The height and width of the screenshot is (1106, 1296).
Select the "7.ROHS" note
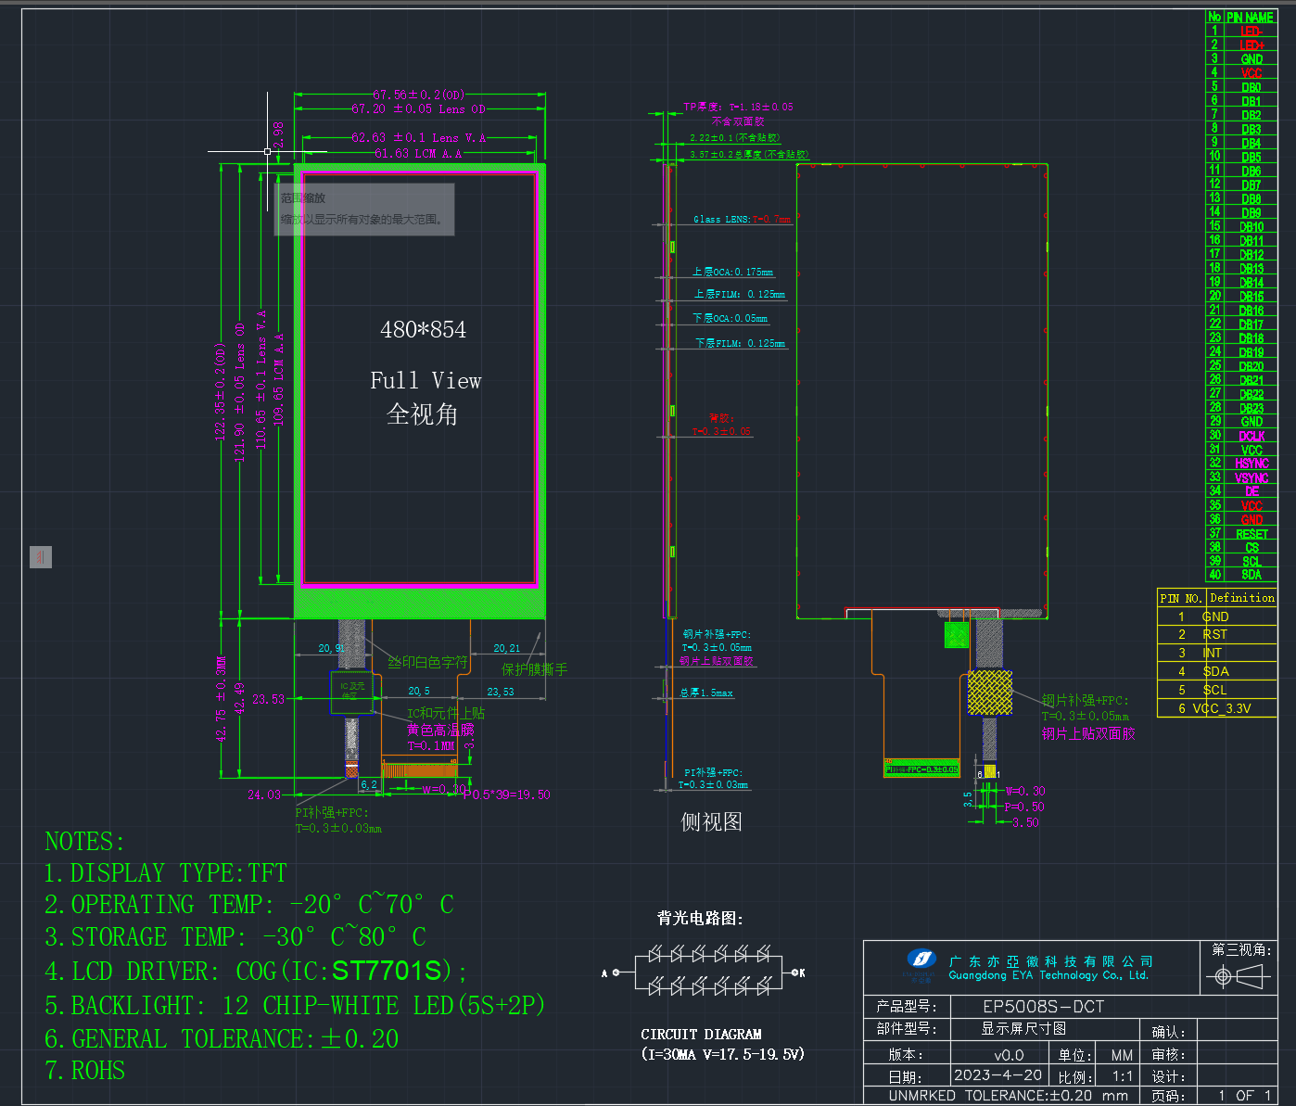(x=85, y=1071)
